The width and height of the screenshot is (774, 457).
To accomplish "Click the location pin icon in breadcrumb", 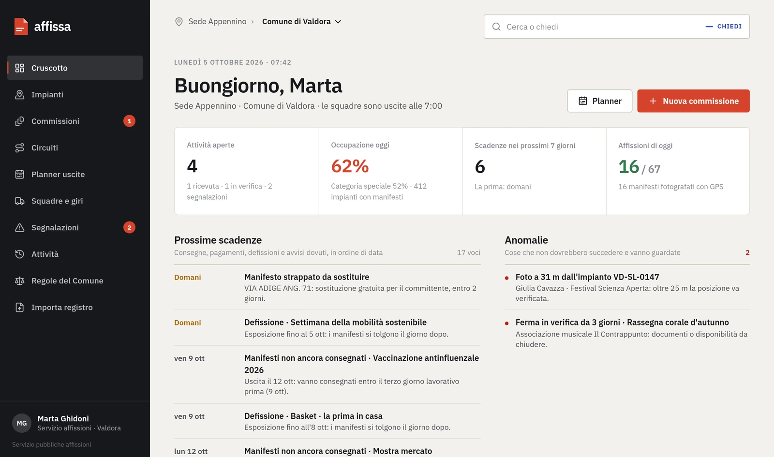I will [x=179, y=22].
